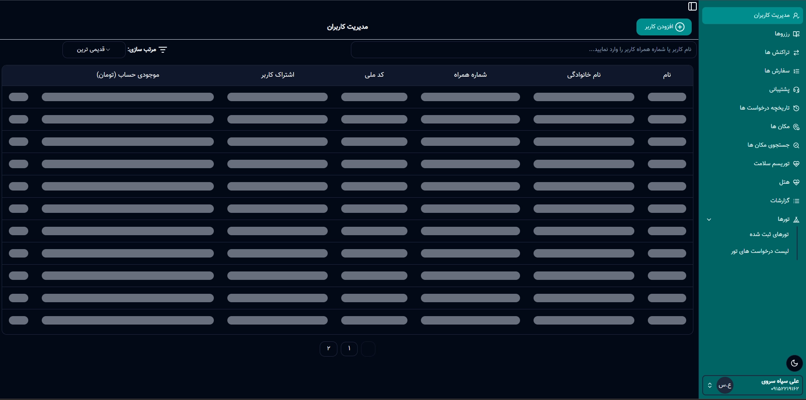Open the قدیمی ترین sort dropdown
Image resolution: width=806 pixels, height=400 pixels.
[x=94, y=50]
